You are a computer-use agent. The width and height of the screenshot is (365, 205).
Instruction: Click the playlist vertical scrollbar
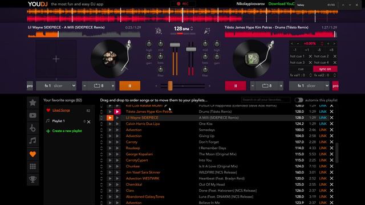(337, 153)
